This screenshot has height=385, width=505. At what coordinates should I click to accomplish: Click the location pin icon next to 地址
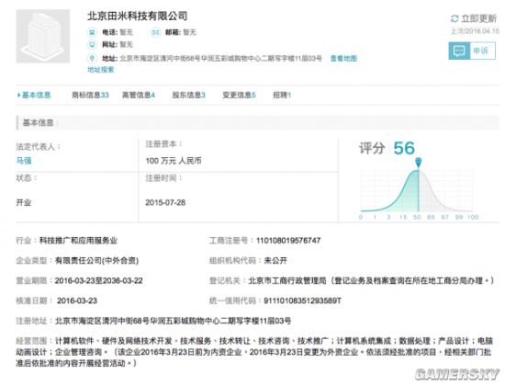92,58
